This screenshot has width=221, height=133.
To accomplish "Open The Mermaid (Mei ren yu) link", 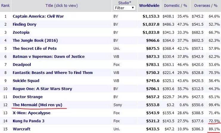I will (x=37, y=105).
